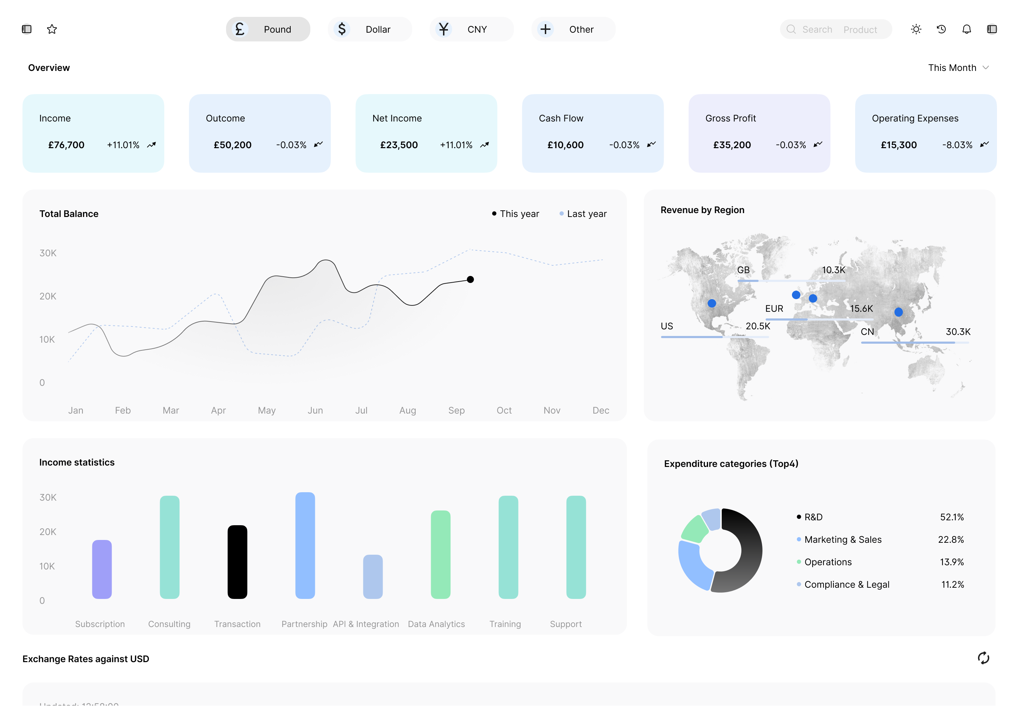Click the chevron next to This Month
1011x719 pixels.
point(986,68)
